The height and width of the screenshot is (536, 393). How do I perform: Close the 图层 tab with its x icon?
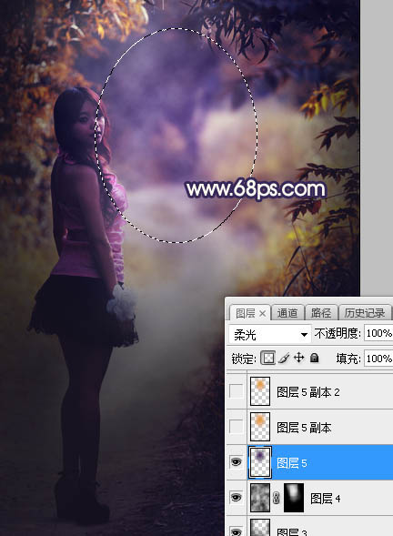[262, 313]
